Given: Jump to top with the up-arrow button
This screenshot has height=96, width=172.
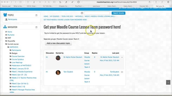Looking at the screenshot, I should pyautogui.click(x=168, y=82).
